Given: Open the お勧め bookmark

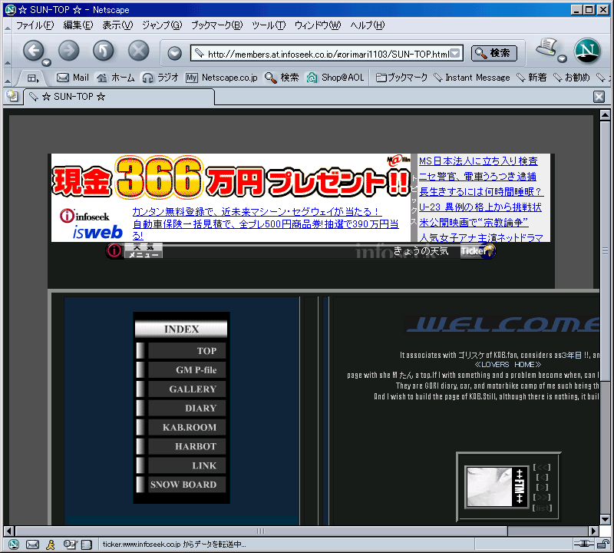Looking at the screenshot, I should (572, 78).
